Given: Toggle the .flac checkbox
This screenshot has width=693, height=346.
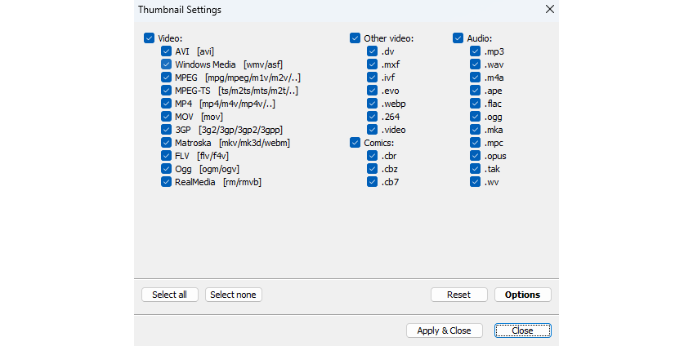Looking at the screenshot, I should (x=476, y=104).
